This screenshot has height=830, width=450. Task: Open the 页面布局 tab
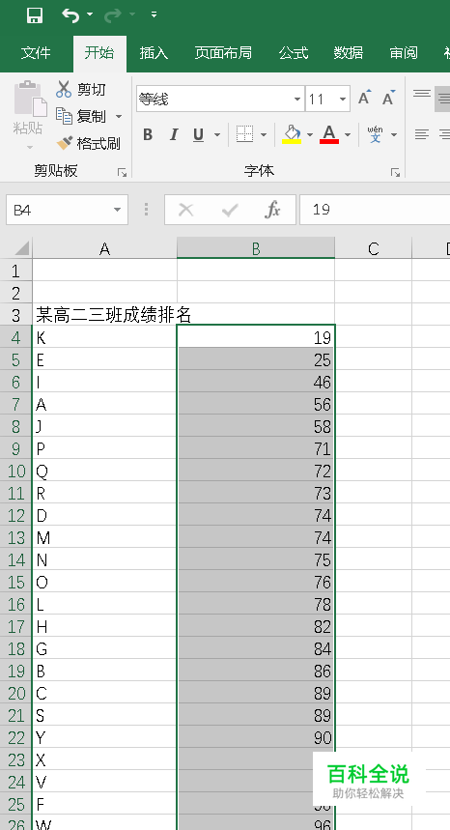(x=223, y=53)
